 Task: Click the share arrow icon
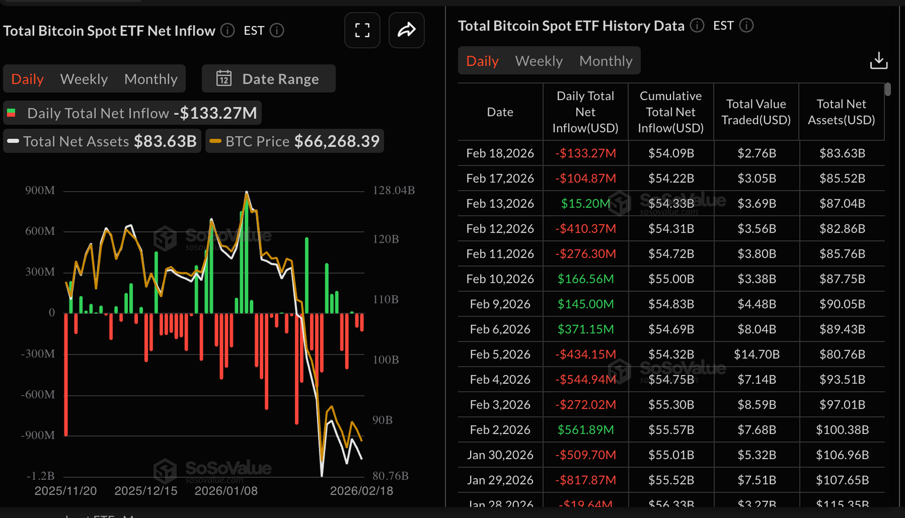(407, 30)
